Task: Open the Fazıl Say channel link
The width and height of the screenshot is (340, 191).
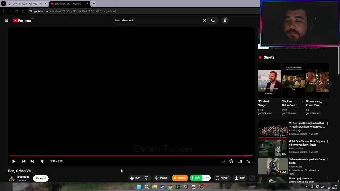Action: coord(293,131)
